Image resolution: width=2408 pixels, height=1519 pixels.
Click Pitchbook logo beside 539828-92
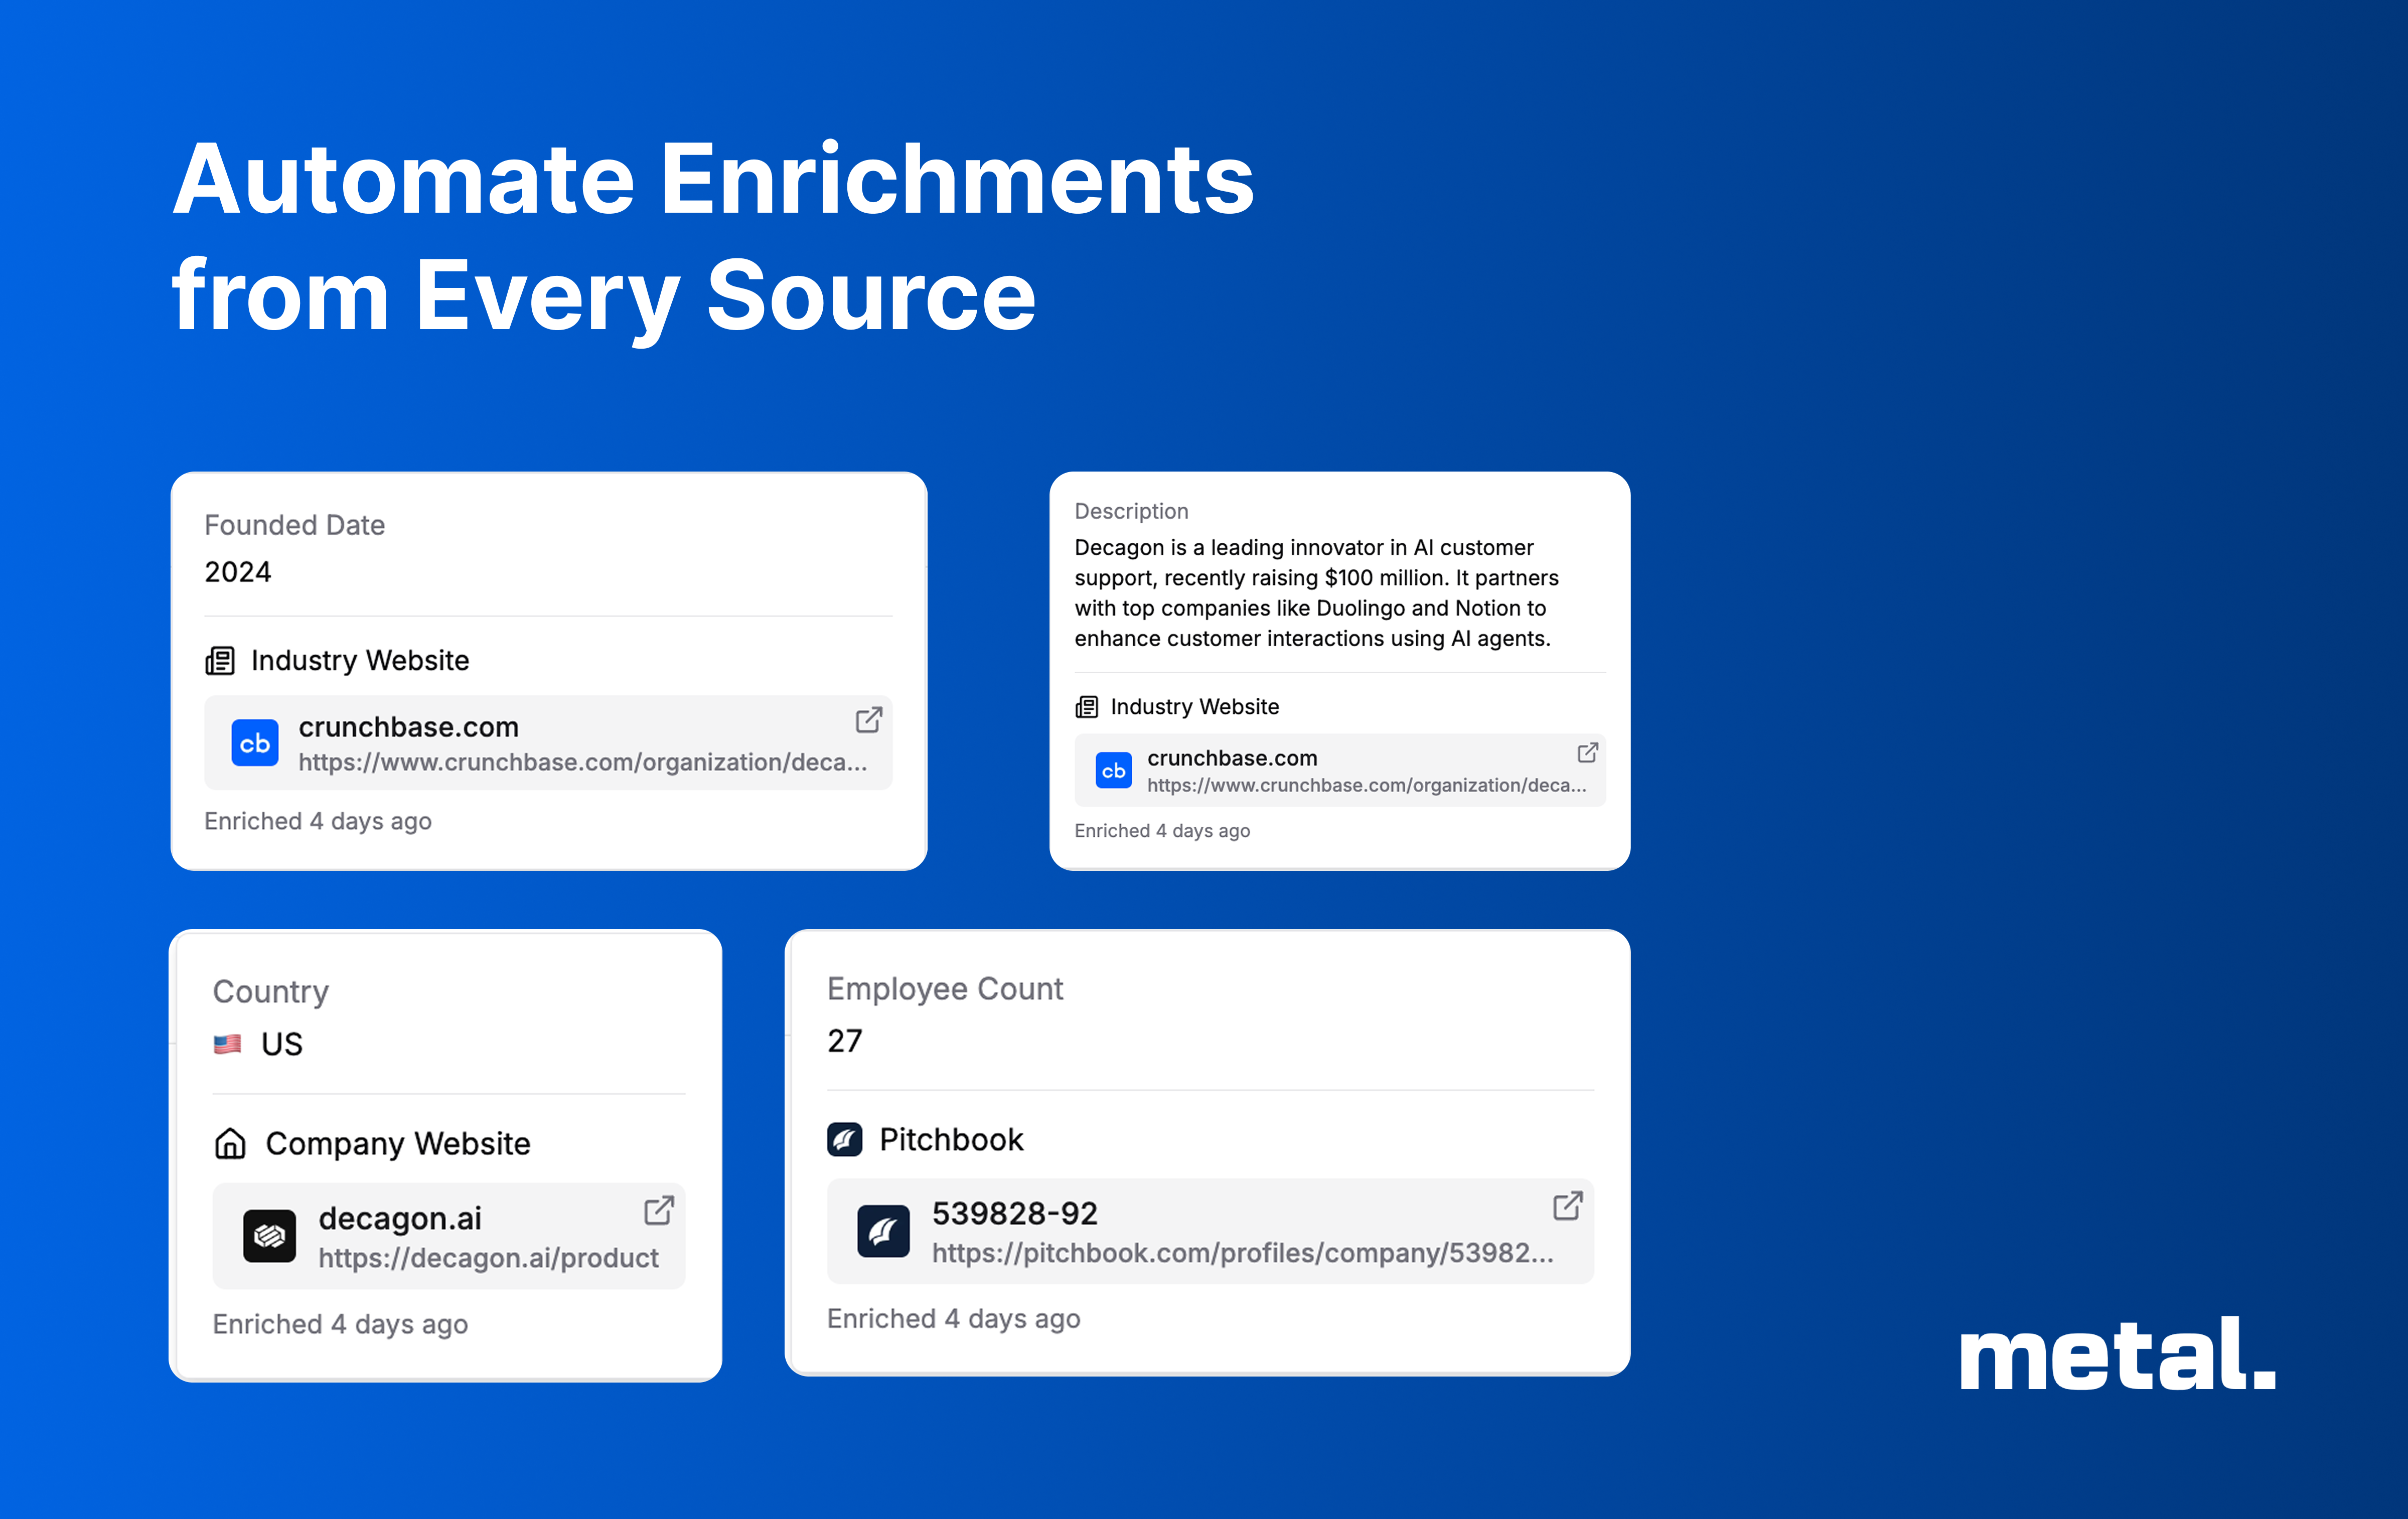point(883,1231)
